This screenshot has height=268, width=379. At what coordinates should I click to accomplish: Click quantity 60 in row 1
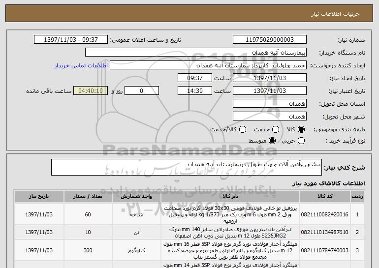(88, 214)
